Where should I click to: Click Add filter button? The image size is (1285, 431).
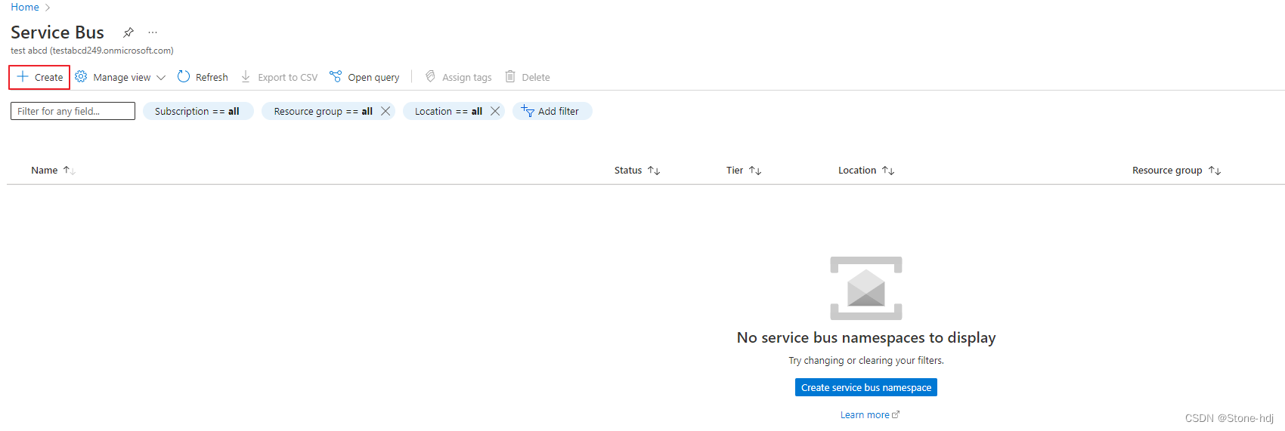pyautogui.click(x=553, y=111)
